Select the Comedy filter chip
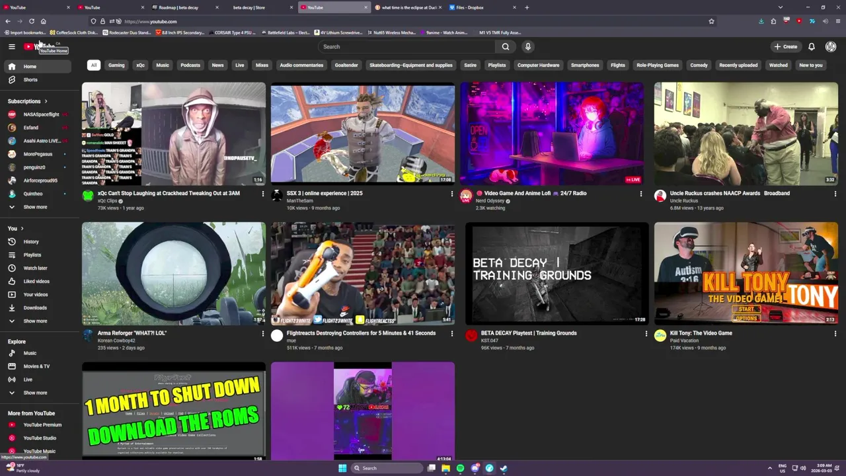The height and width of the screenshot is (476, 846). [699, 65]
